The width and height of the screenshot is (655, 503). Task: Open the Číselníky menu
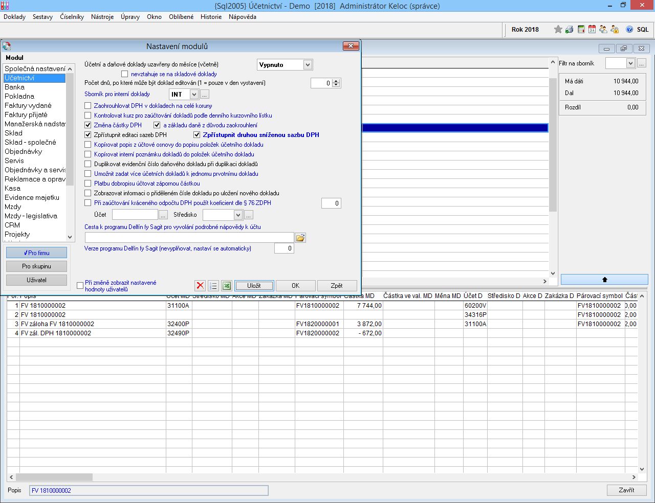(72, 17)
